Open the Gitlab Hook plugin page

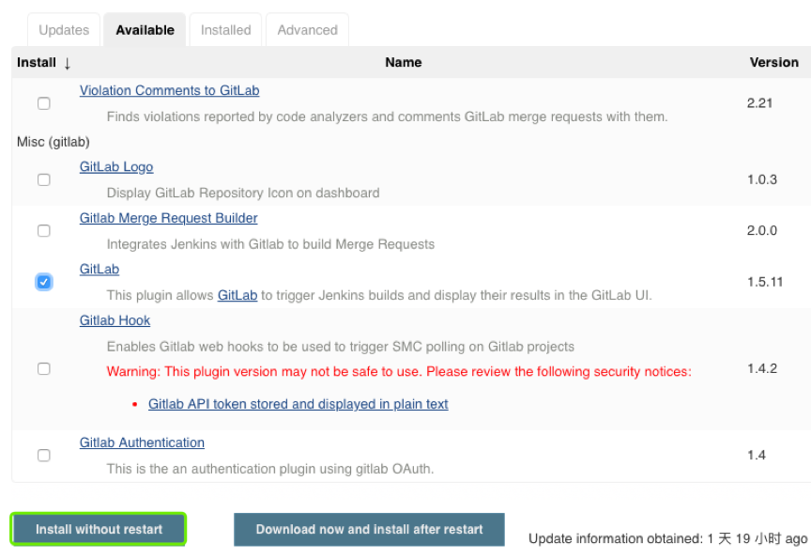coord(115,320)
